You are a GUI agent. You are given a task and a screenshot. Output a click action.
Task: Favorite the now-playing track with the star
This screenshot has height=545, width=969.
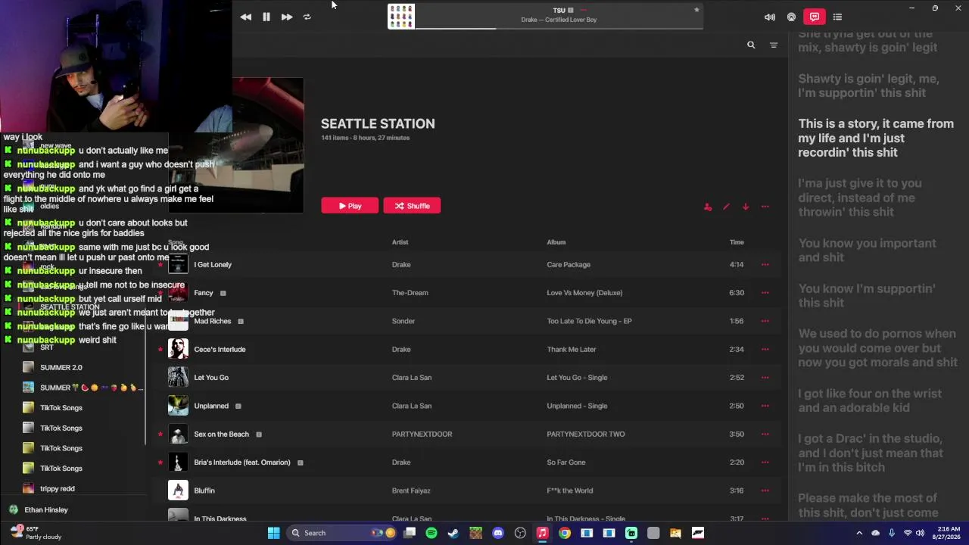(696, 10)
